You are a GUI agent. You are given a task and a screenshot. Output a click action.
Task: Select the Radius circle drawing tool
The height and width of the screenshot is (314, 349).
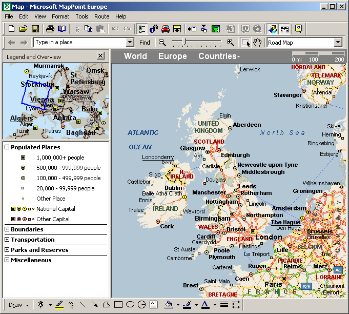tap(141, 304)
